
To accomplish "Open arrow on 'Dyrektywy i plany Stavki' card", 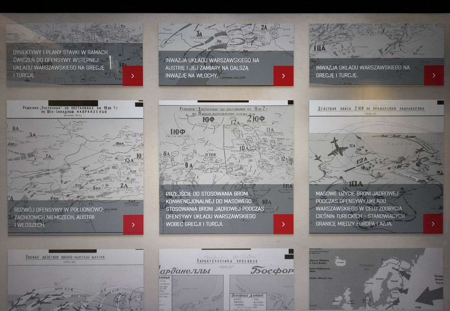I will tap(132, 76).
